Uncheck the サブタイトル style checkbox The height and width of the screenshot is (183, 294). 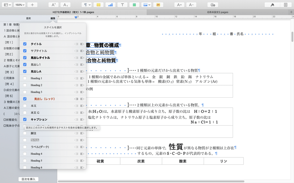25,51
